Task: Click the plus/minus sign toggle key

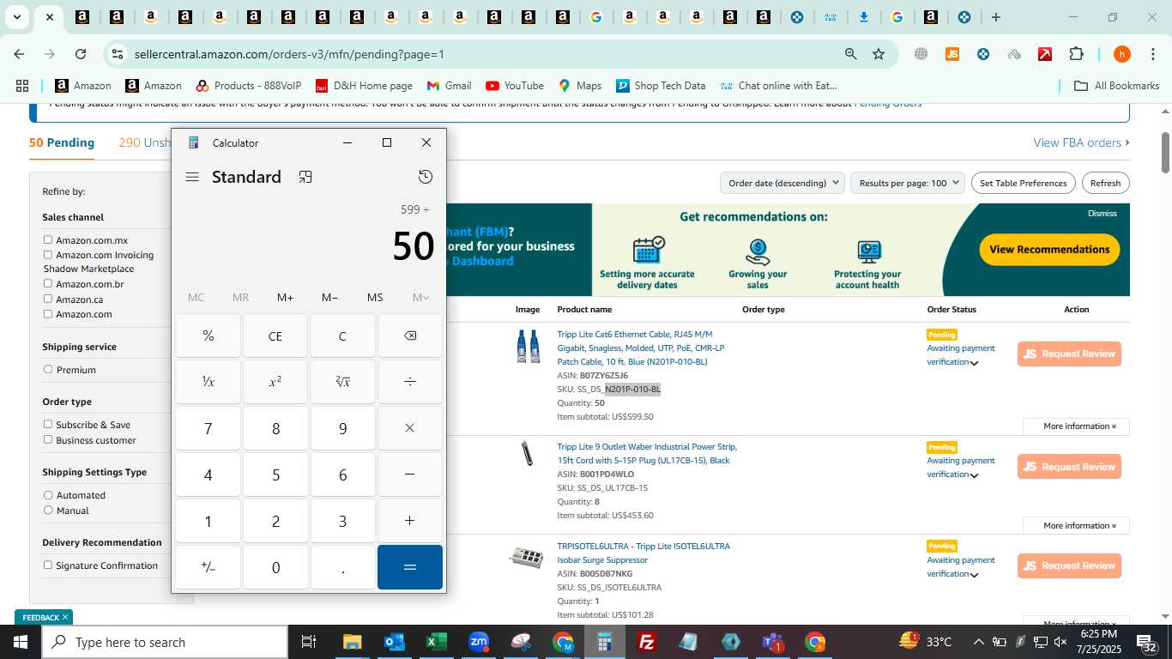Action: tap(208, 567)
